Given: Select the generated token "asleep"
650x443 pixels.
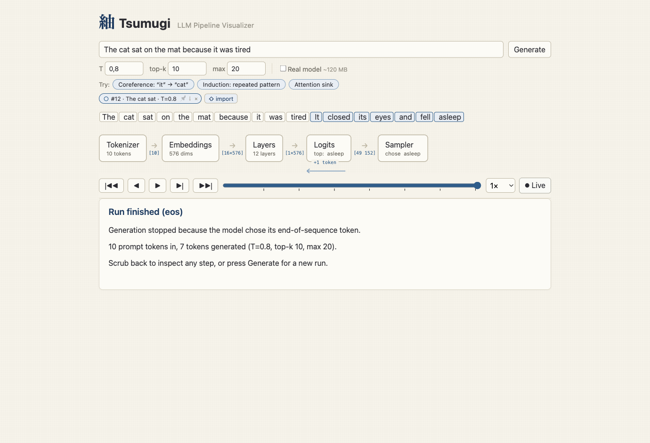Looking at the screenshot, I should click(450, 117).
